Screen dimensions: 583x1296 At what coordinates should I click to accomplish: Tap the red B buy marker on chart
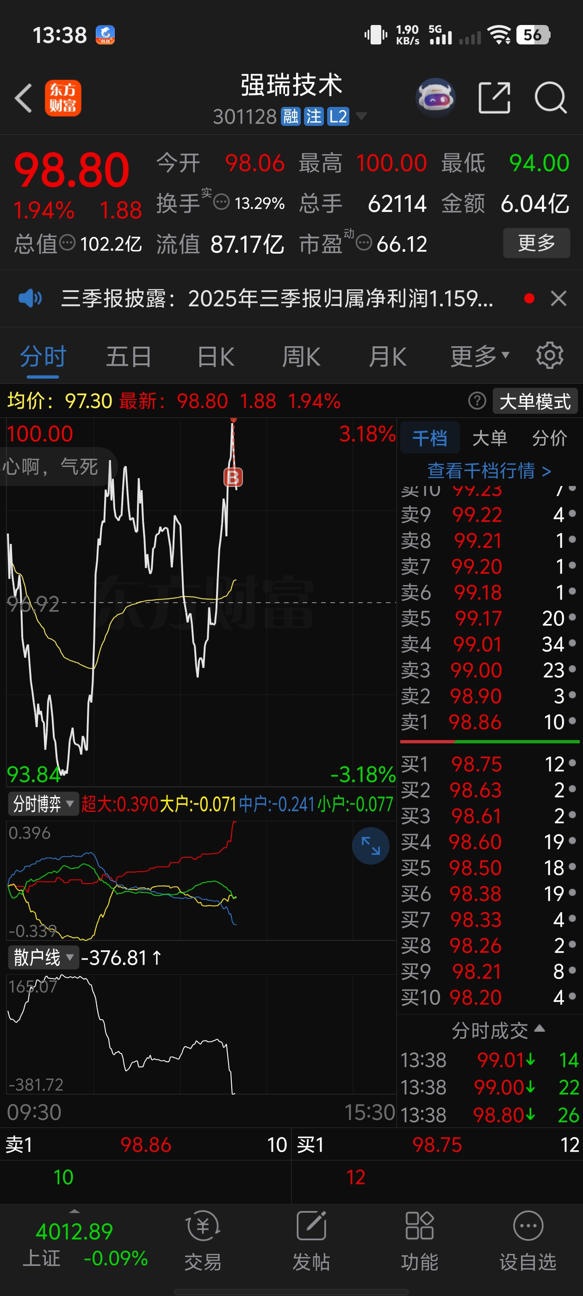[233, 477]
